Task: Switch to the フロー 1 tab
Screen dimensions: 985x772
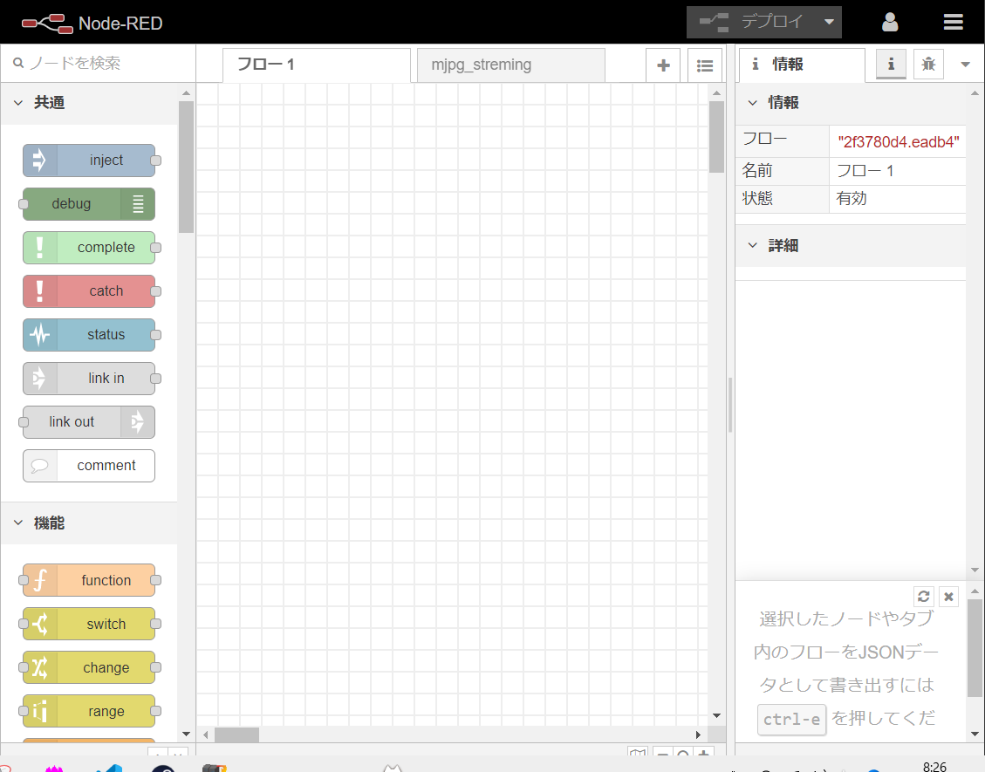Action: pos(316,65)
